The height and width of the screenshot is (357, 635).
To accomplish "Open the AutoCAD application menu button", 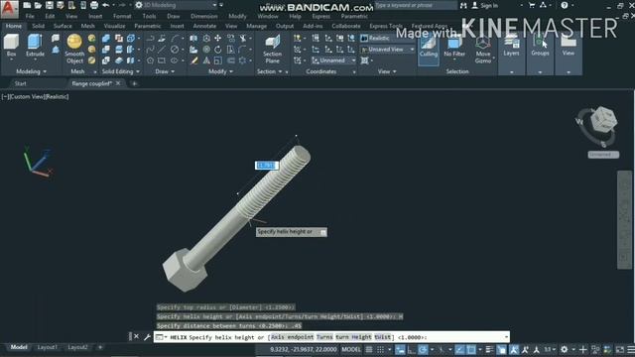I will pyautogui.click(x=9, y=9).
